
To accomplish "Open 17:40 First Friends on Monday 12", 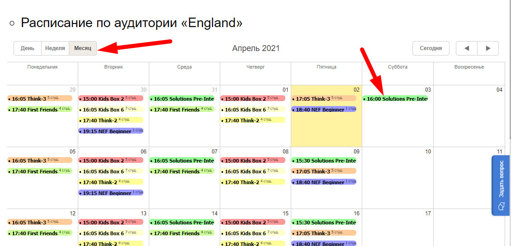I will coord(40,233).
